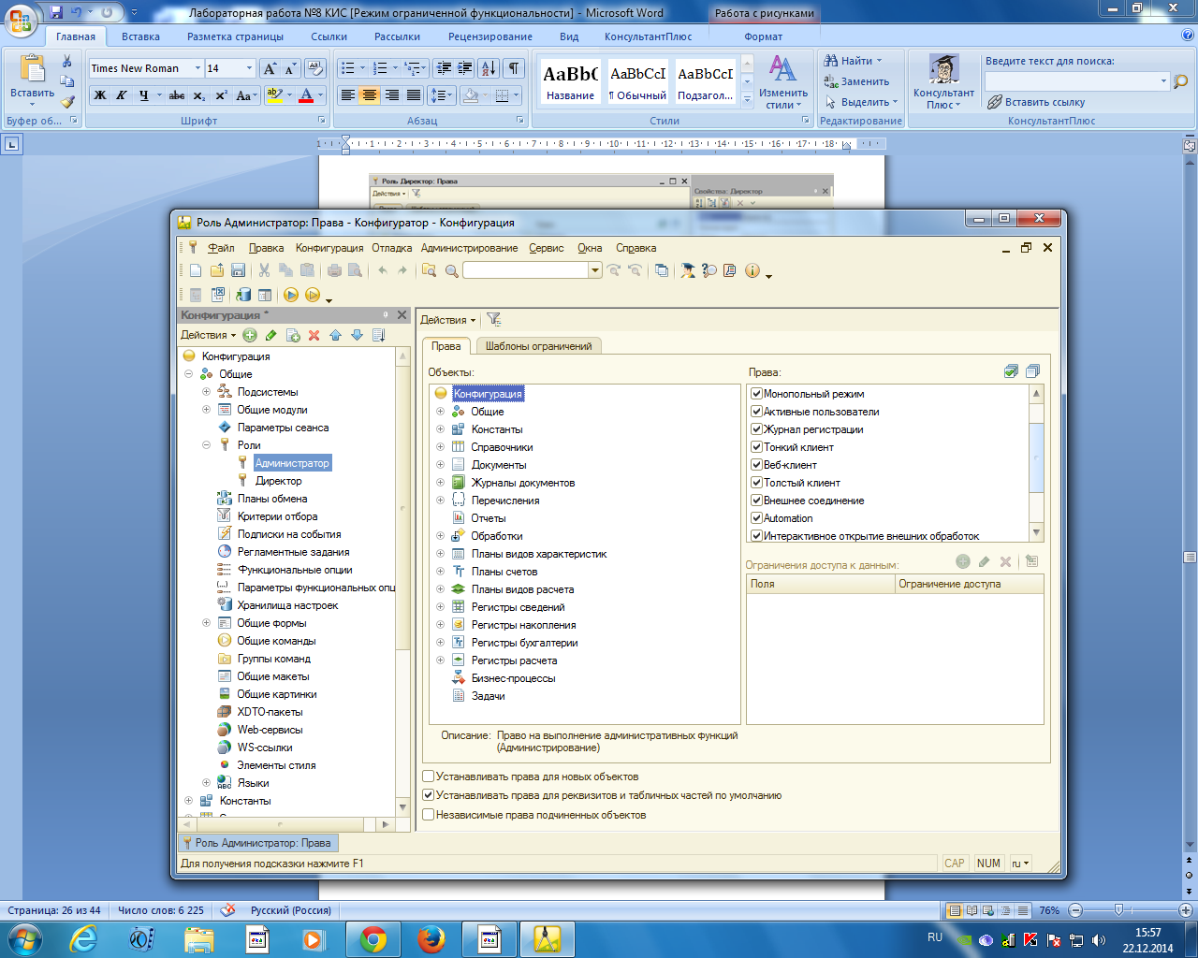1198x958 pixels.
Task: Toggle italic formatting in Word ribbon
Action: 121,95
